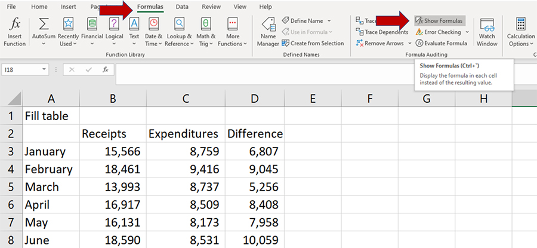Select row 8 header
Viewport: 537px width, 248px height.
(11, 240)
